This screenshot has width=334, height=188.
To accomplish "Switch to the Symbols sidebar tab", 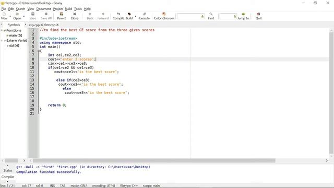I will coord(14,25).
